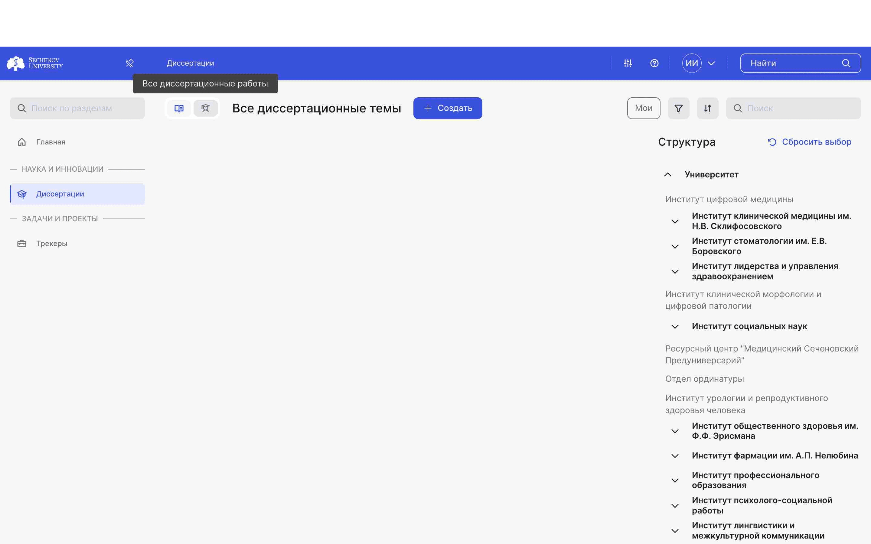Go to Главная in sidebar
This screenshot has height=544, width=871.
[77, 142]
